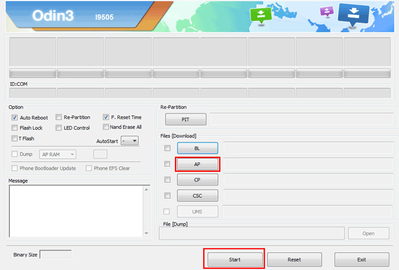Enable Nand Erase All checkbox
The width and height of the screenshot is (399, 270).
click(x=106, y=127)
